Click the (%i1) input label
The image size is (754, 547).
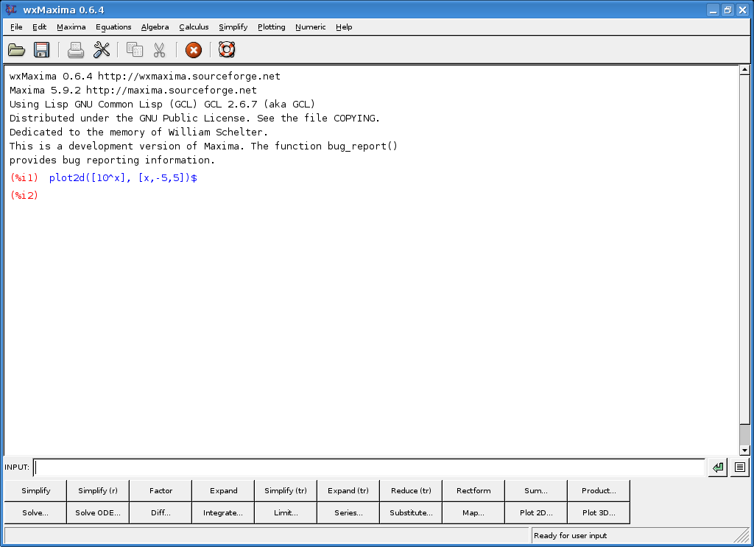tap(24, 178)
